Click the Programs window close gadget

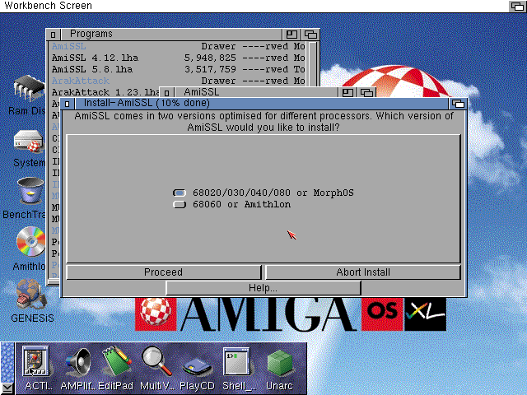coord(53,35)
